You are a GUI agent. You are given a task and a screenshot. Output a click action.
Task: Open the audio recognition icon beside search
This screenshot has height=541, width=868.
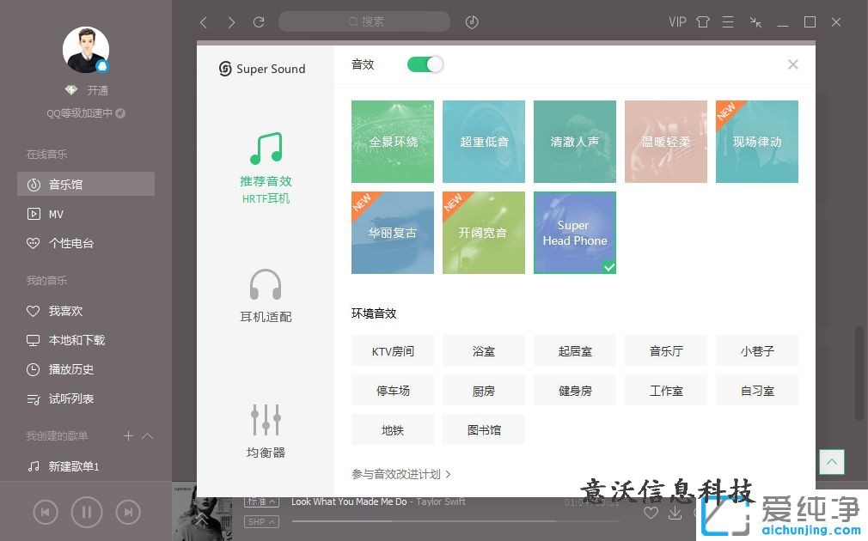pyautogui.click(x=472, y=22)
